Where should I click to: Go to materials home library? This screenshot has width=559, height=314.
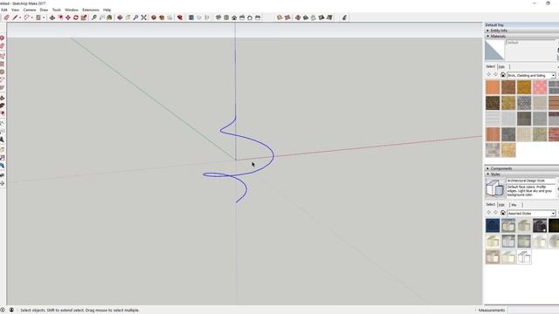[503, 75]
